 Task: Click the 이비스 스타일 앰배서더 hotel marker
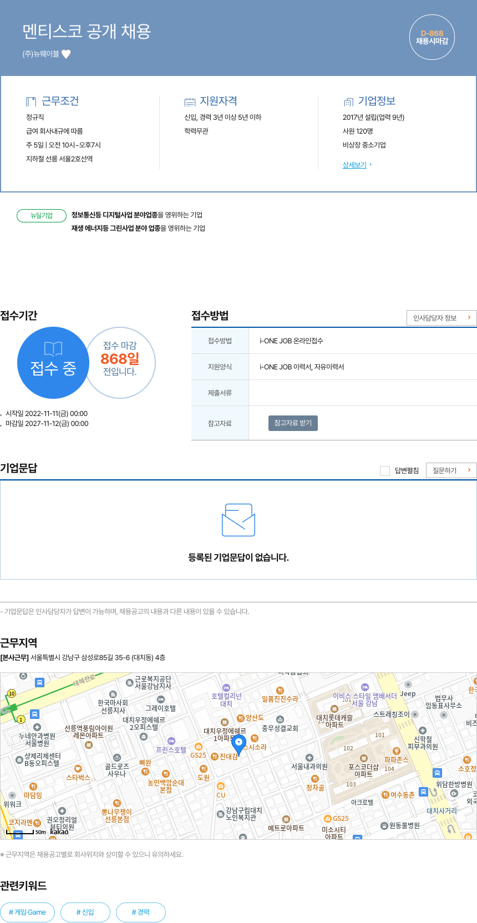pos(365,687)
